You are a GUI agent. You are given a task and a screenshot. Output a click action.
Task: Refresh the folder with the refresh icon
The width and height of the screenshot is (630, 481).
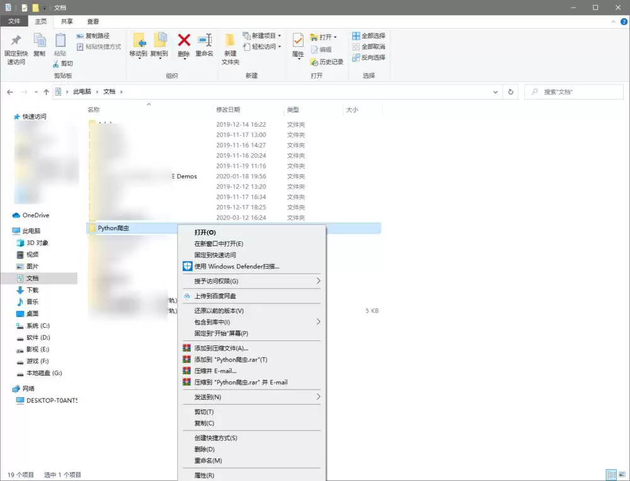510,91
